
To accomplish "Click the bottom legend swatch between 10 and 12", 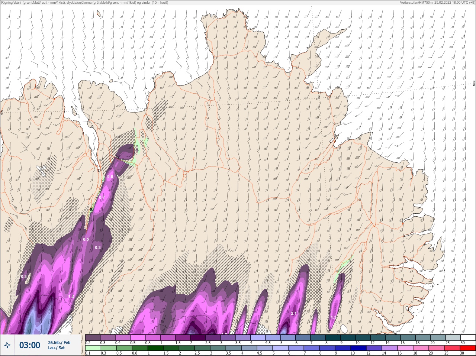I will pos(359,348).
